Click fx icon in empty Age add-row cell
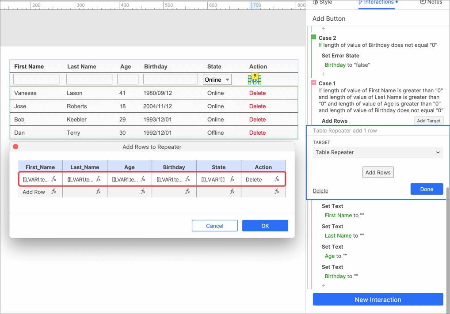The height and width of the screenshot is (314, 450). 143,192
